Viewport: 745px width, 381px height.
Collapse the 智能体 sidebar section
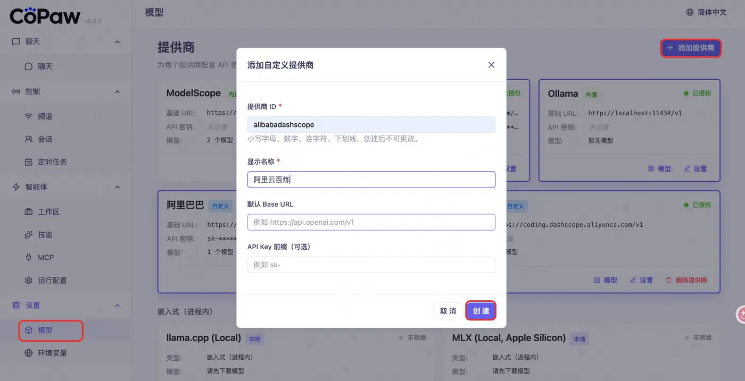118,187
